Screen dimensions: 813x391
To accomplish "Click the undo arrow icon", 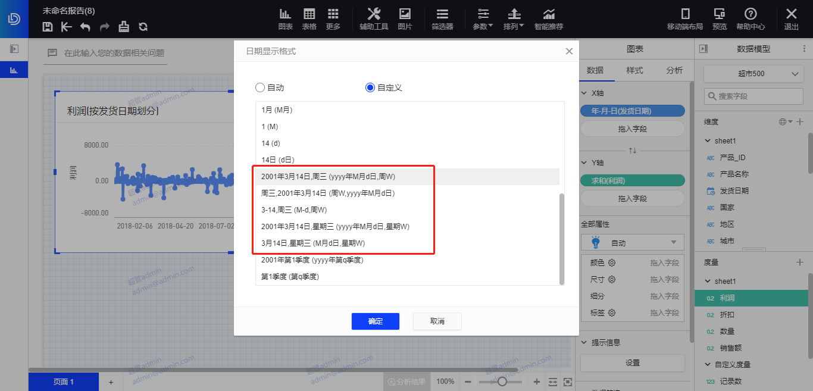I will click(85, 27).
